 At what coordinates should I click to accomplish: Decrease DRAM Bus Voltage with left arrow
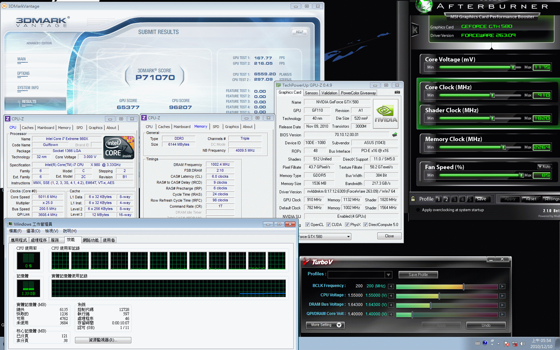(391, 305)
